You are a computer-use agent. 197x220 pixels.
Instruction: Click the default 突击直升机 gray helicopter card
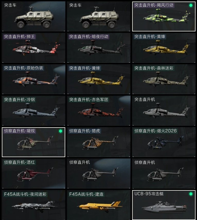pos(164,111)
